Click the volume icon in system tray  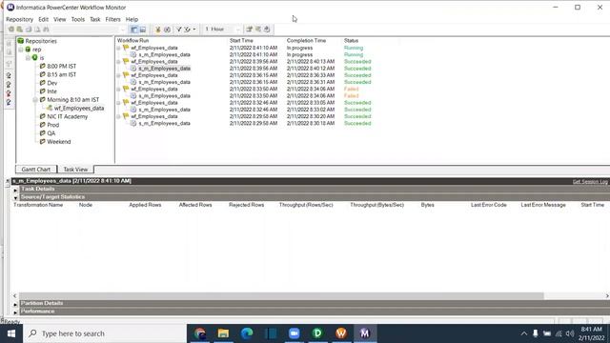pos(570,333)
